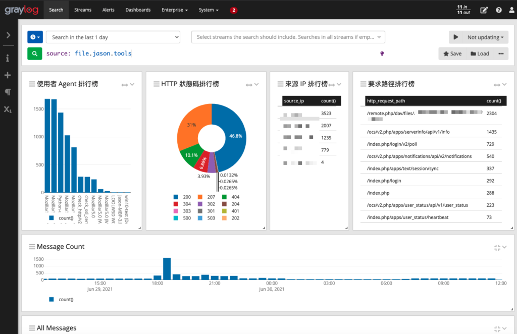Click the tallest bar in Message Count chart

167,268
